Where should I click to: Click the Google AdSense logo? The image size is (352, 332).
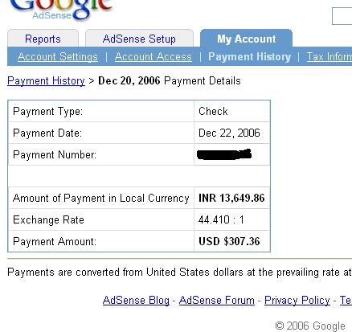61,10
